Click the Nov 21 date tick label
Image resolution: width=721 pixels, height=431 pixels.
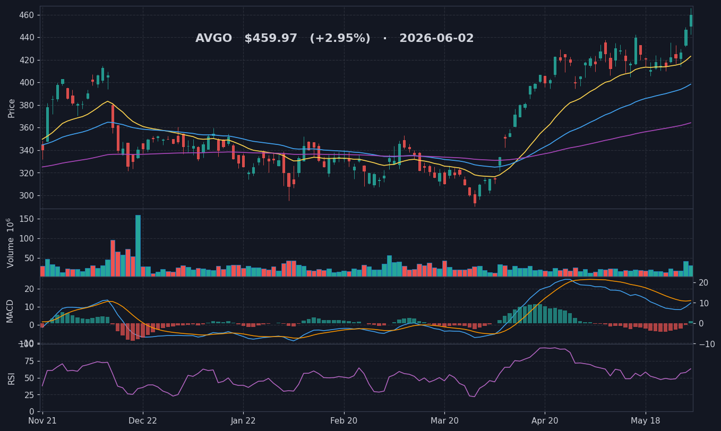[x=42, y=421]
